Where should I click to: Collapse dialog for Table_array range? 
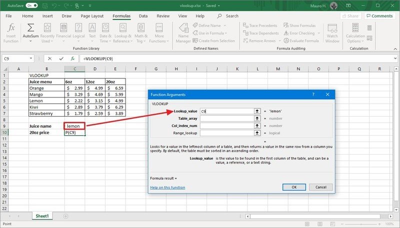point(257,119)
